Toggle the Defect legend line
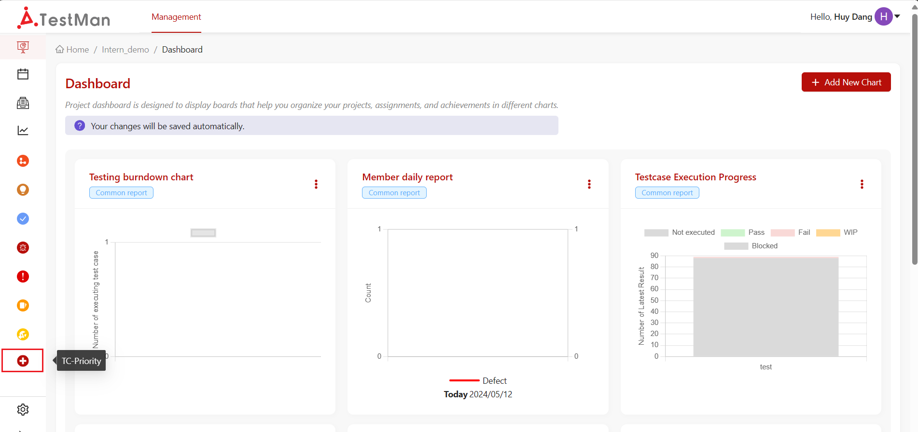Viewport: 918px width, 432px height. click(x=478, y=381)
